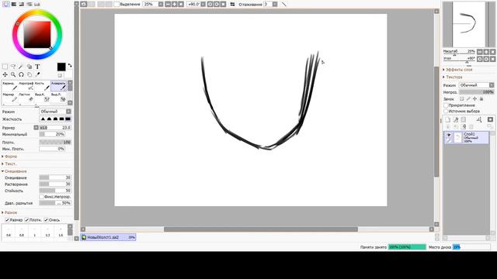The height and width of the screenshot is (279, 497).
Task: Create a new layer folder
Action: [x=464, y=119]
